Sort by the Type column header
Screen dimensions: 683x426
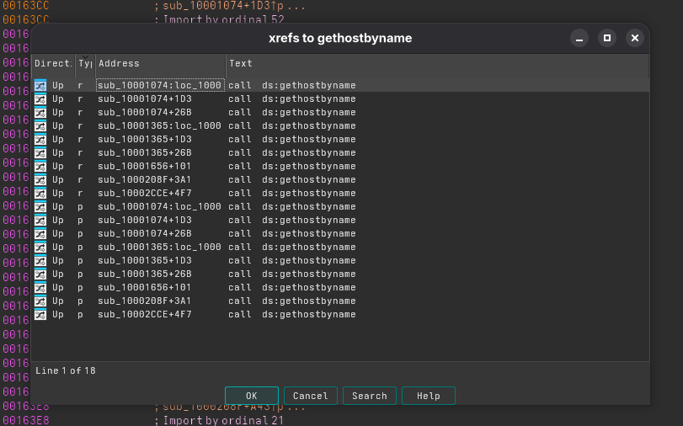click(84, 64)
